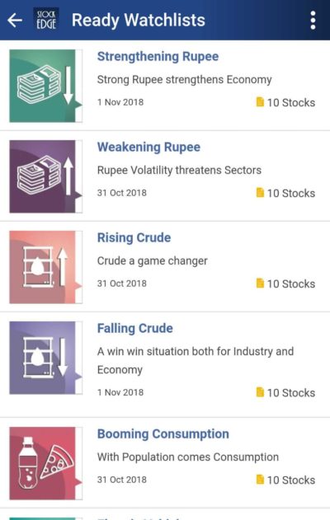The image size is (330, 520).
Task: Tap the stocks file icon for Booming Consumption
Action: (260, 480)
